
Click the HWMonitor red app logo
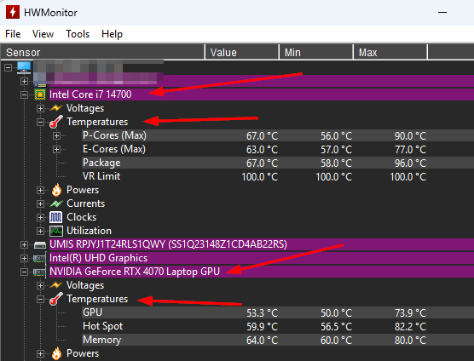point(13,13)
